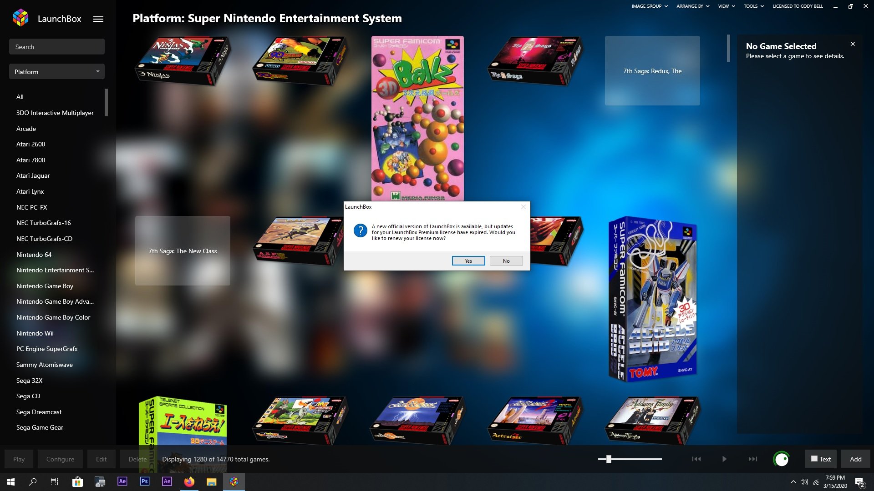
Task: Click the taskbar clock and date
Action: coord(835,482)
